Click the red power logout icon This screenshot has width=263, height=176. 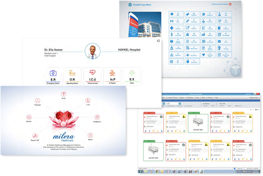[x=230, y=4]
